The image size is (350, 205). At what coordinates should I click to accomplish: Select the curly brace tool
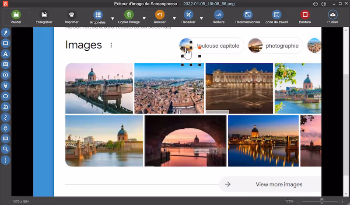(x=5, y=160)
